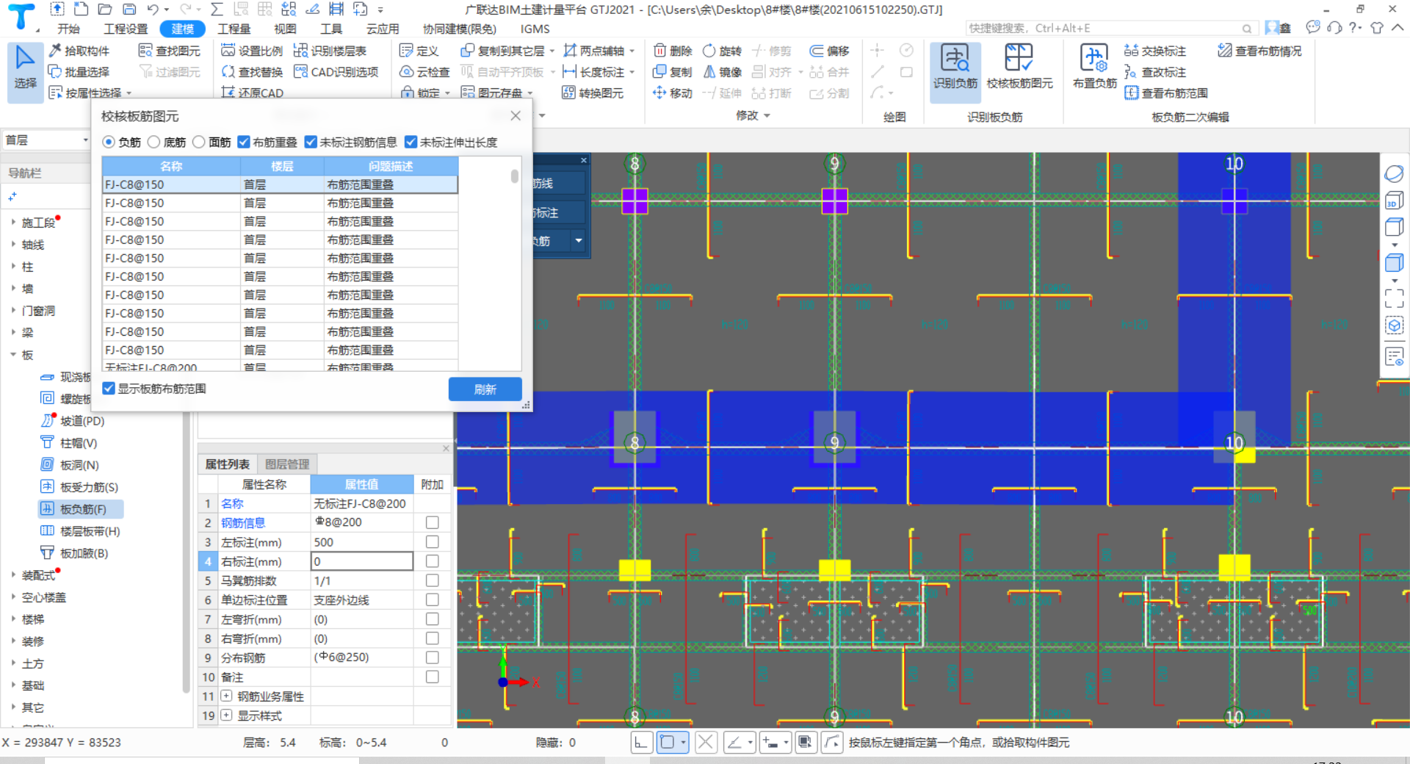Expand the 柱 tree node
The height and width of the screenshot is (764, 1410).
click(13, 267)
